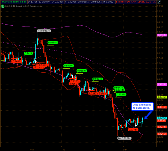Click the white down arrow above 0.9347 label
Screen dimensions: 168x151
tap(90, 89)
